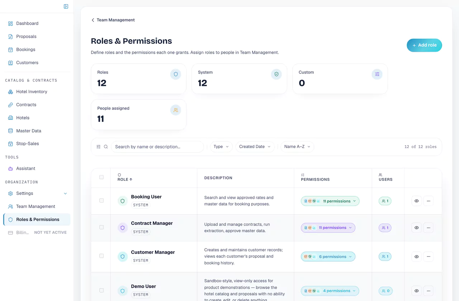
Task: Expand Booking User 11 permissions
Action: [330, 201]
